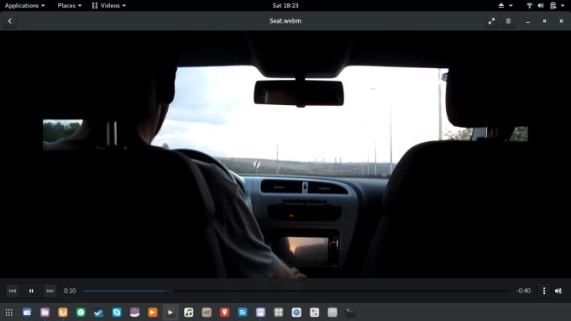Image resolution: width=571 pixels, height=321 pixels.
Task: Launch the terminal from the dock
Action: click(x=350, y=313)
